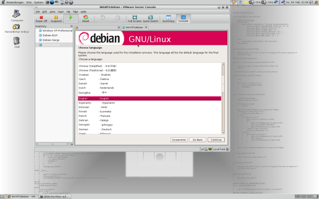Image resolution: width=319 pixels, height=199 pixels.
Task: Choose Esperanto language row
Action: (x=150, y=103)
